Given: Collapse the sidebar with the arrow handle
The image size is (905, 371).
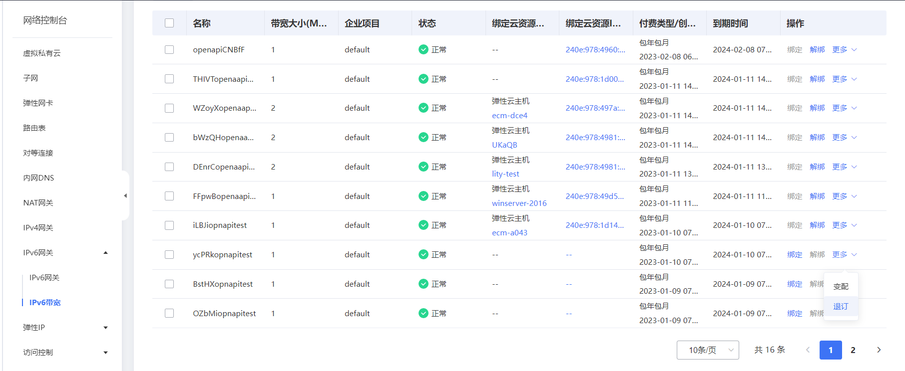Looking at the screenshot, I should pos(125,196).
